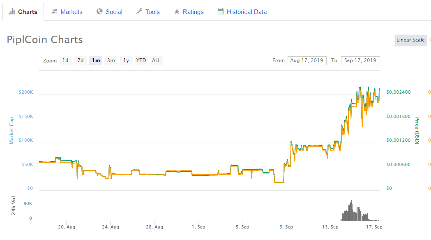Click the 17. Sep date label
The image size is (431, 240).
[374, 227]
